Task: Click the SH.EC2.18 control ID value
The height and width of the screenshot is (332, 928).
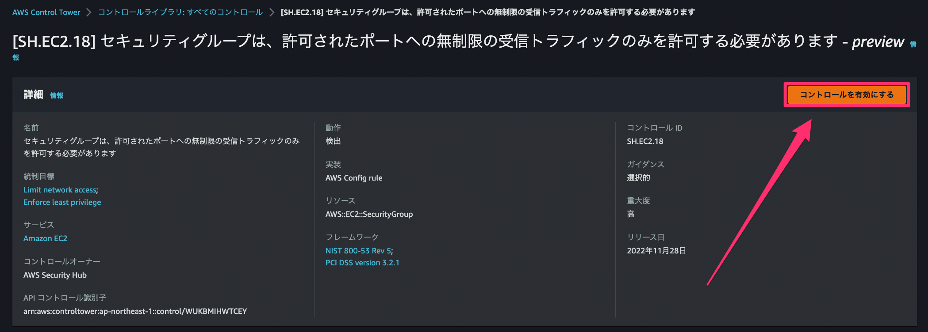Action: coord(645,141)
